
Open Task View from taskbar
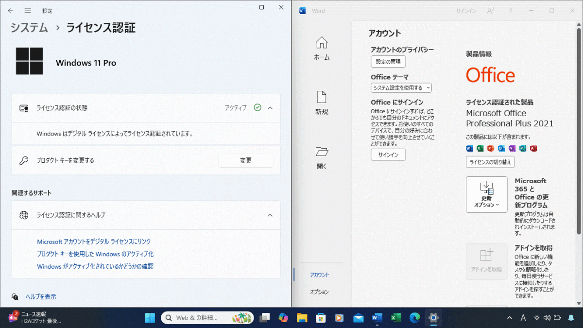click(264, 318)
